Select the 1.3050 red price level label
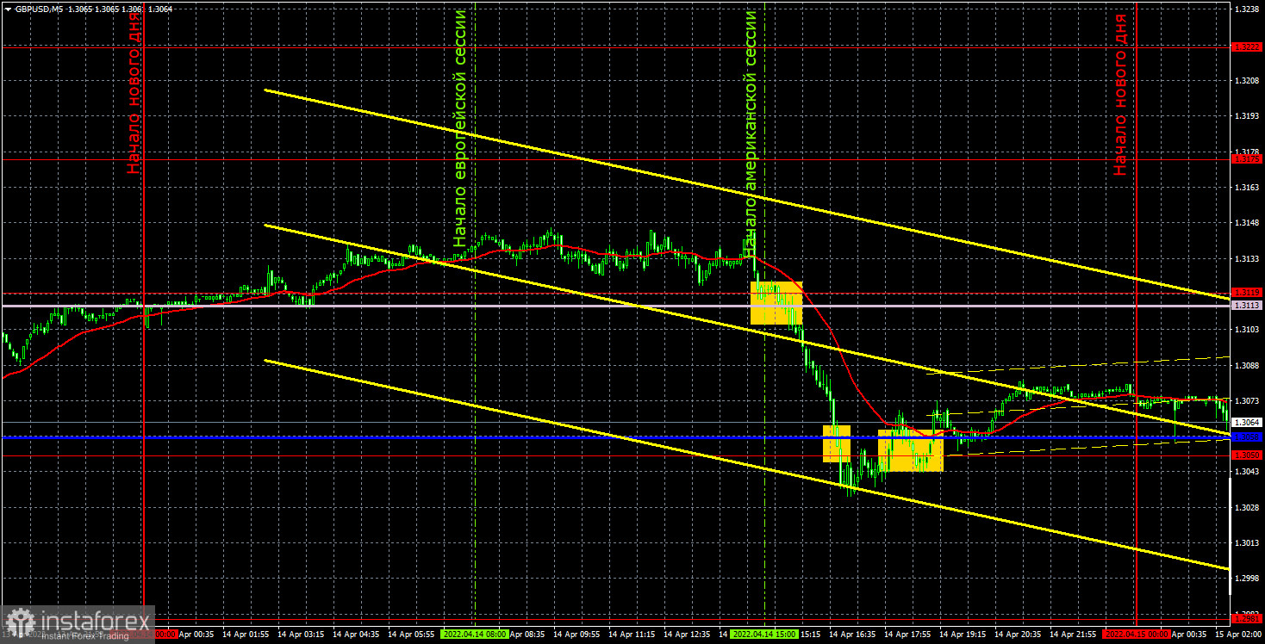This screenshot has width=1265, height=644. point(1247,455)
